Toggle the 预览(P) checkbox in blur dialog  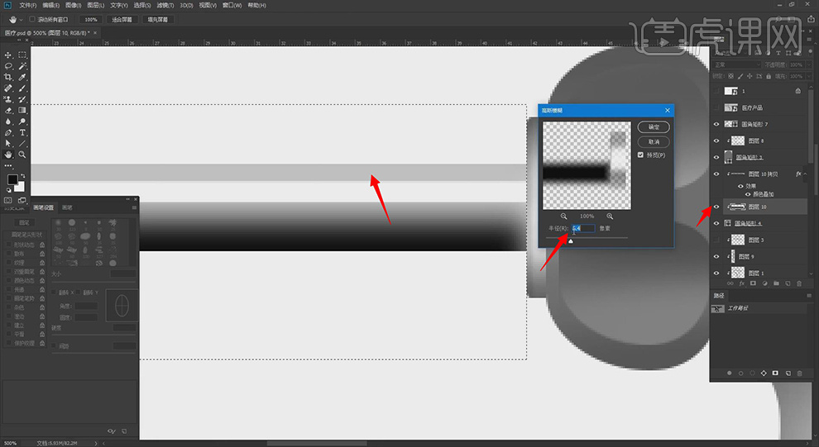640,155
